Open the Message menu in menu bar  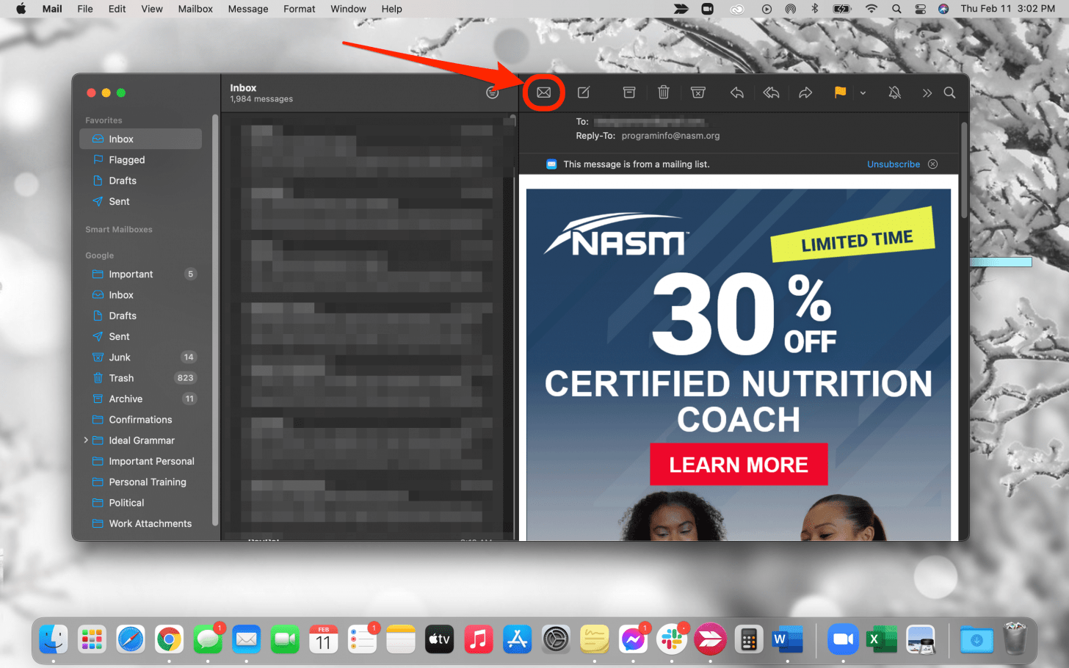pos(247,9)
